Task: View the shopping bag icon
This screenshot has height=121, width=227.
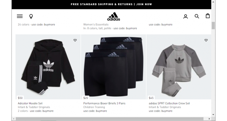Action: coord(208,16)
